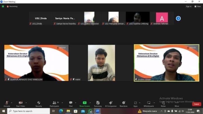Open WhatsApp from the taskbar

pos(90,111)
